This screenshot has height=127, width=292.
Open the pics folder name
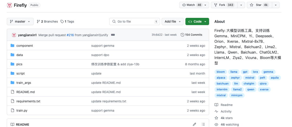(x=19, y=64)
